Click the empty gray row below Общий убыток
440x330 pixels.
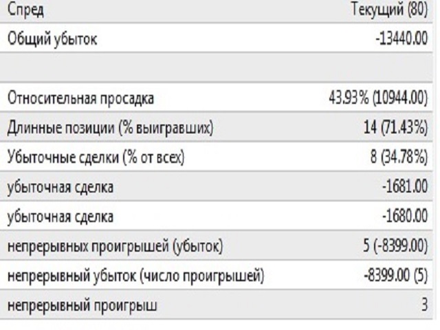coord(217,67)
